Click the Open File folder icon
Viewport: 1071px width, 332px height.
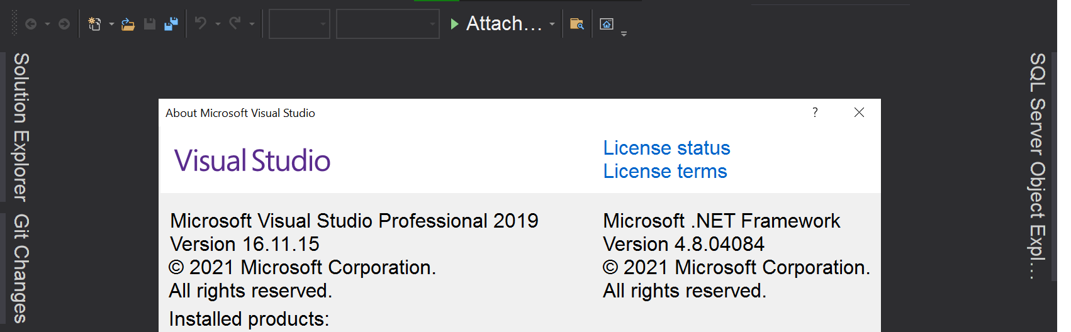coord(128,24)
